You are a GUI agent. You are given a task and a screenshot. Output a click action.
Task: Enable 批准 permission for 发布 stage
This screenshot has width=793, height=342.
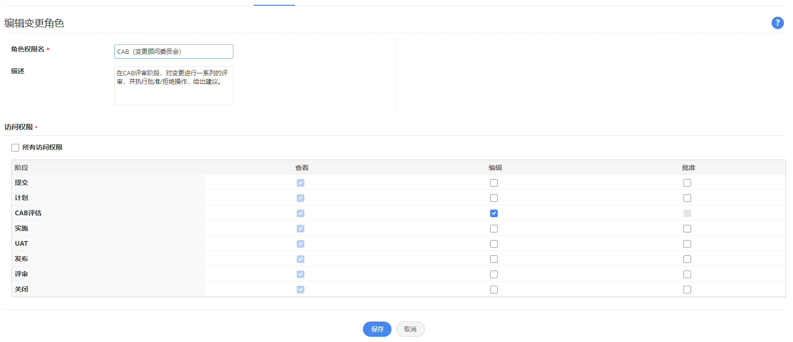pos(687,259)
